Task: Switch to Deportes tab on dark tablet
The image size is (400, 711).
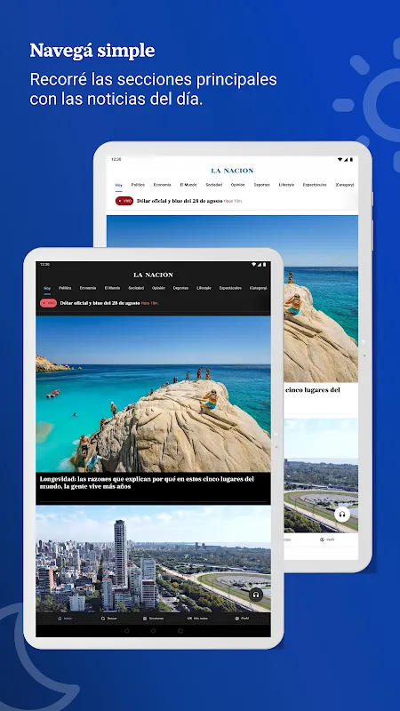Action: [x=180, y=288]
